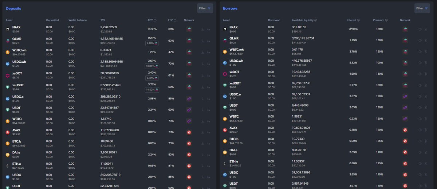
Task: Click the repay icon in the Borrows DAI.e row
Action: pos(425,152)
